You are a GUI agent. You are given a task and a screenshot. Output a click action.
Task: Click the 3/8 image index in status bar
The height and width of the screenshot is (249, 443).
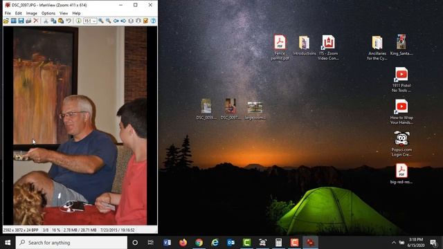coord(46,230)
